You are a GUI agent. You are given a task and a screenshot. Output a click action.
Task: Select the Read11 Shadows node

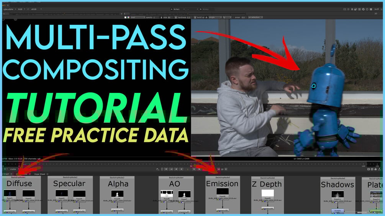click(x=337, y=197)
